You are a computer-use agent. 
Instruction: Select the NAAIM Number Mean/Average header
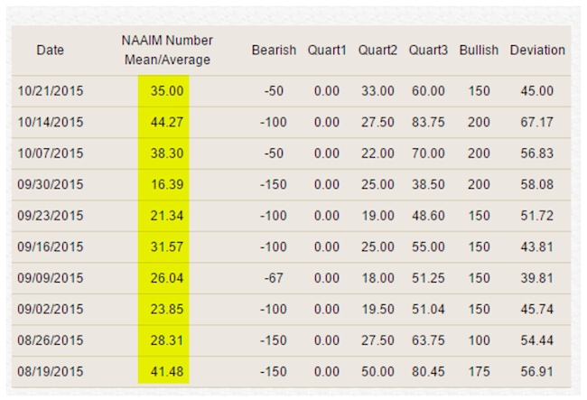coord(167,50)
